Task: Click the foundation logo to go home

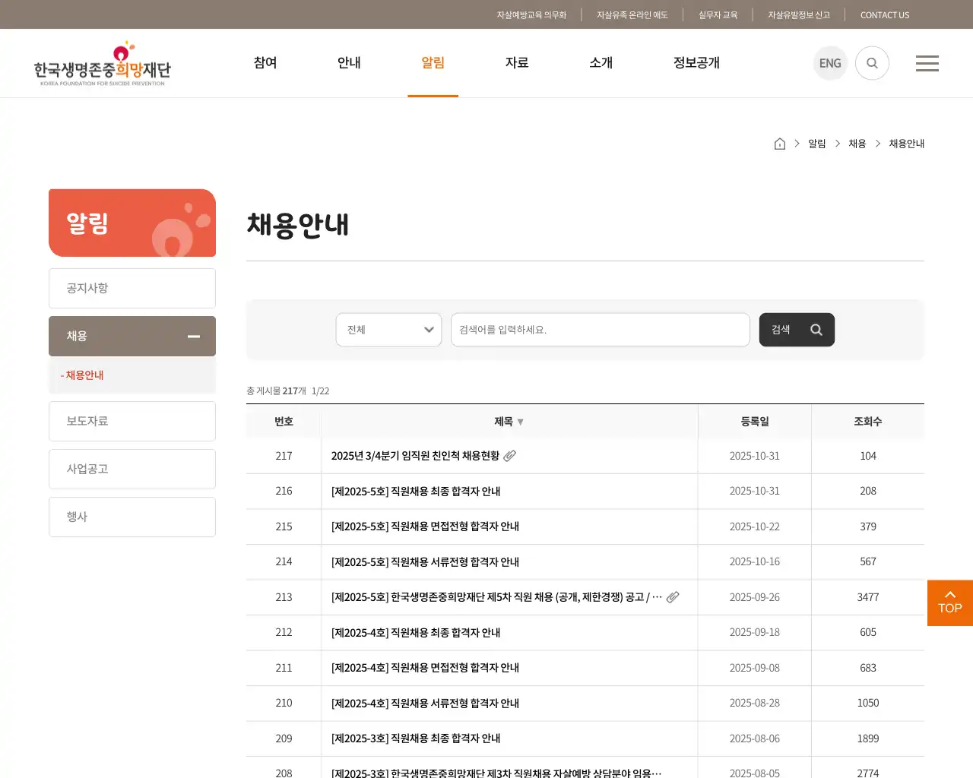Action: [103, 63]
